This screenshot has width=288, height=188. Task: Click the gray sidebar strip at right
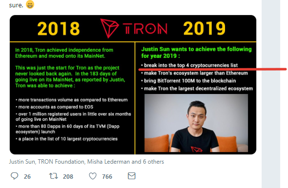[271, 94]
